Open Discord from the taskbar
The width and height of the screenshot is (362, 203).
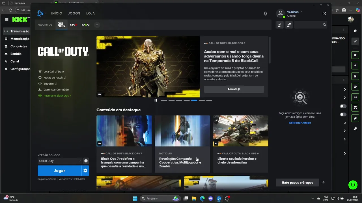210,198
